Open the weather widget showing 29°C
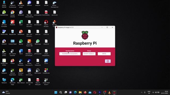The height and width of the screenshot is (95, 170). tap(6, 92)
